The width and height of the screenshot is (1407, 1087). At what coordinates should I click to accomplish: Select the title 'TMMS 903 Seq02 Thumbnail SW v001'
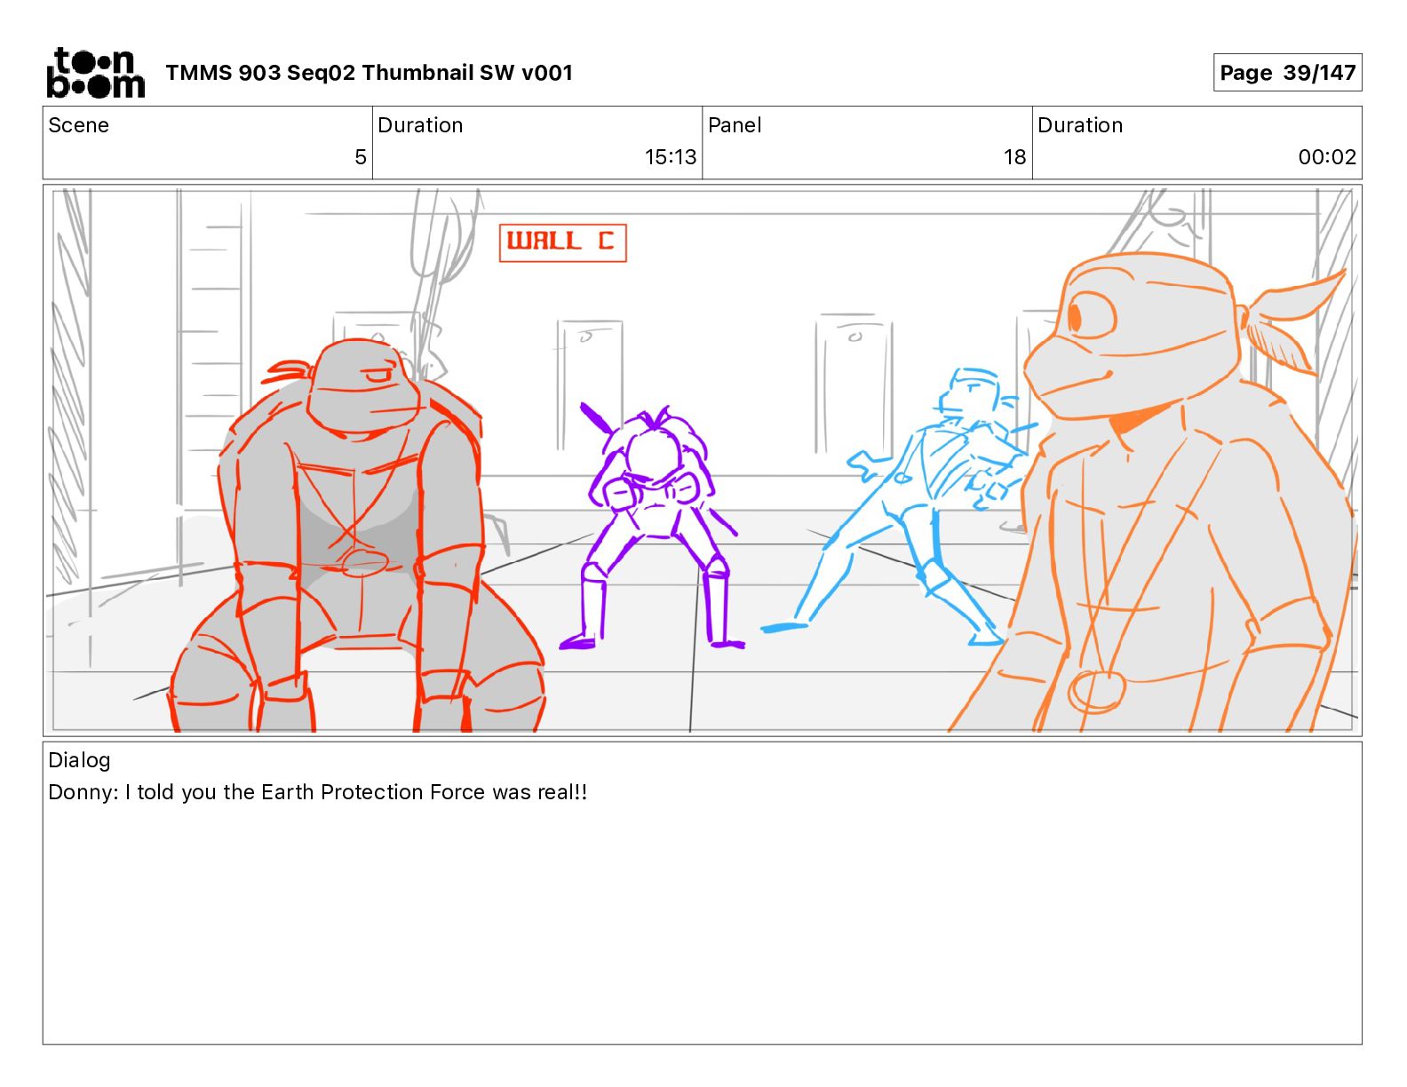tap(369, 73)
